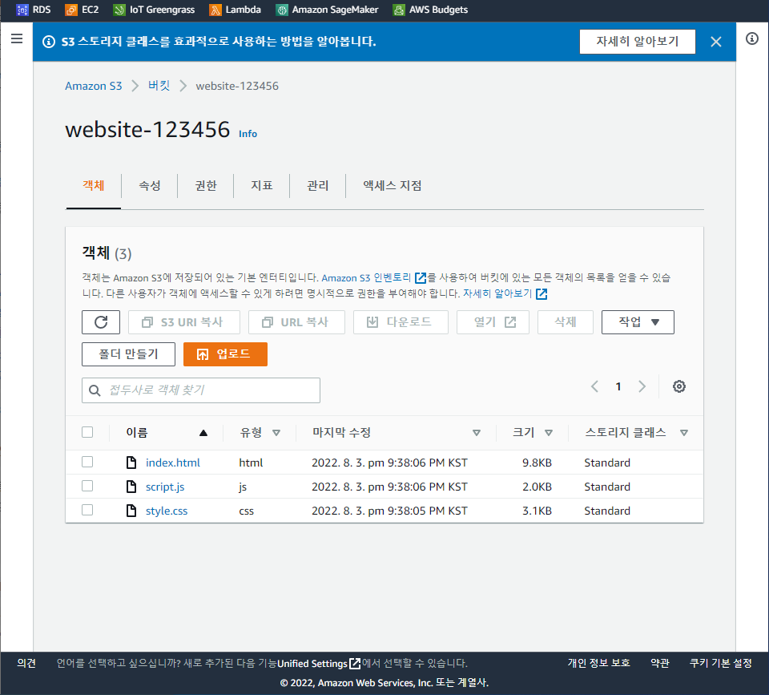769x695 pixels.
Task: Open the 약관 footer link
Action: coord(659,663)
